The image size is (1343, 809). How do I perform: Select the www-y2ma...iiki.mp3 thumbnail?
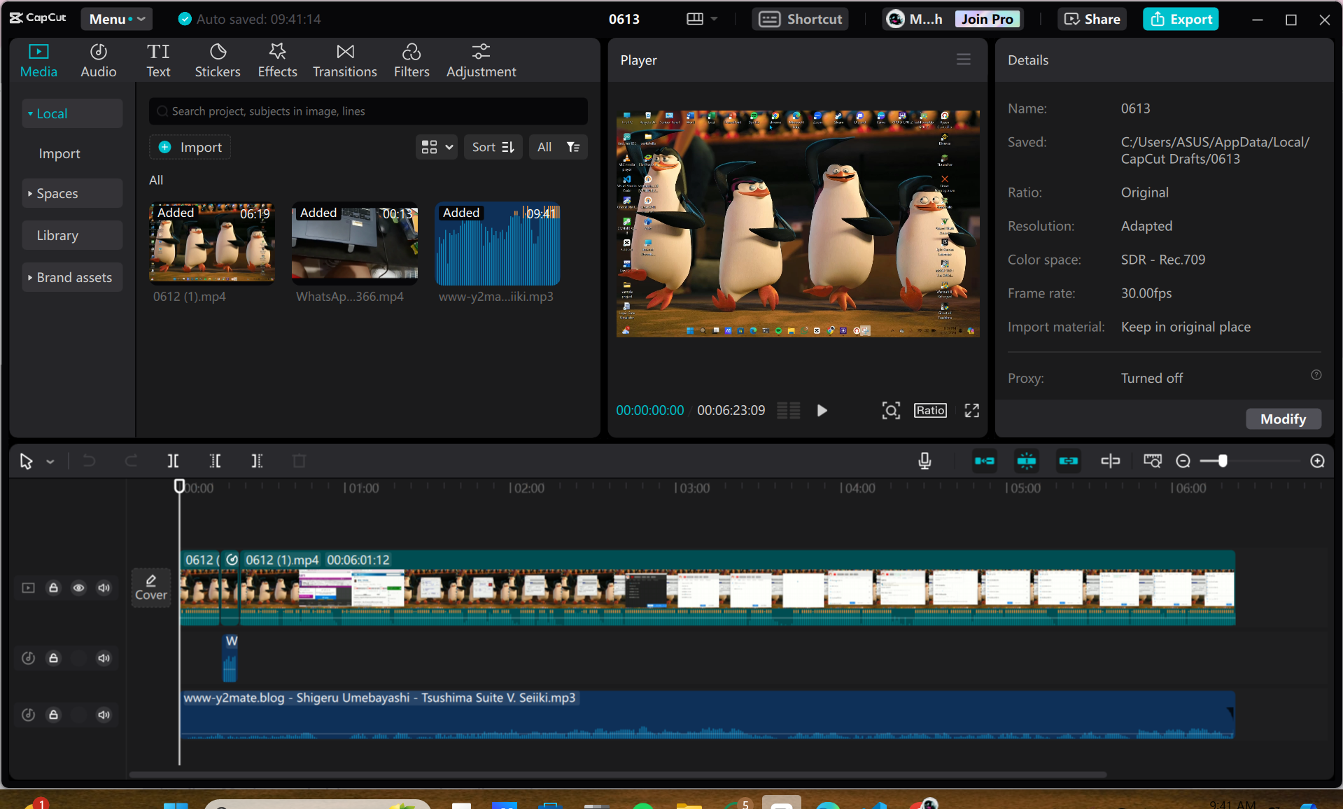pos(497,244)
